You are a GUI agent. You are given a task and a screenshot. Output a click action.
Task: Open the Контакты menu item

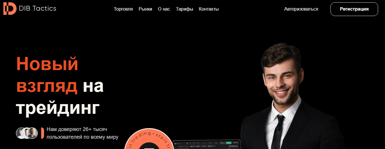(x=209, y=9)
